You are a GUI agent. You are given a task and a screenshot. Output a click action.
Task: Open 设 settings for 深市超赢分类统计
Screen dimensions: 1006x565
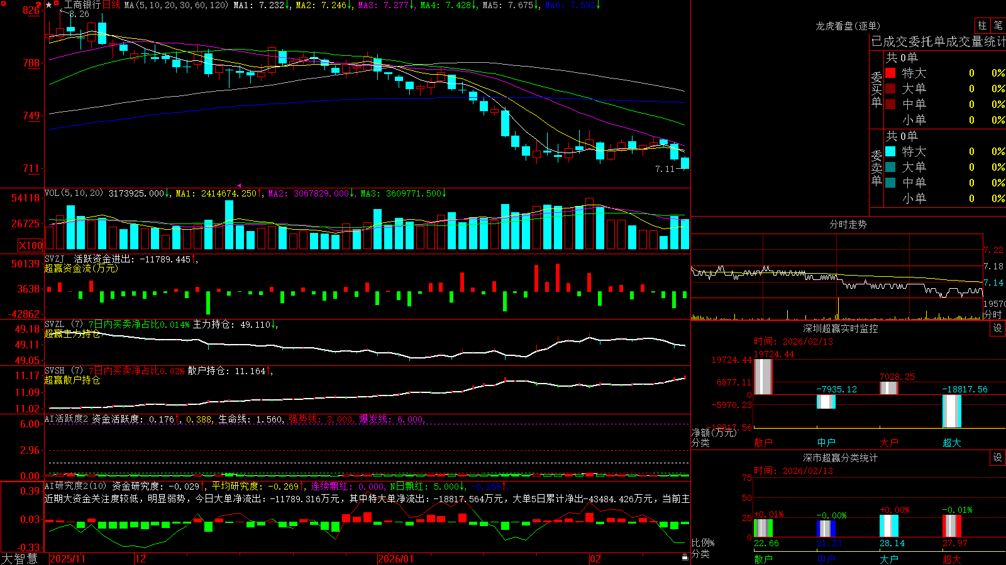(998, 458)
